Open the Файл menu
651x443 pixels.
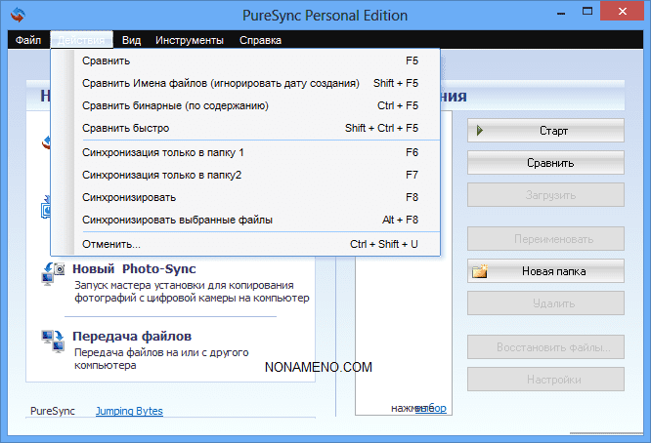(27, 40)
